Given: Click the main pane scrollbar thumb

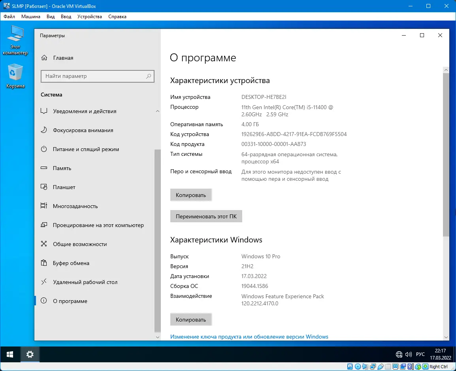Looking at the screenshot, I should 446,155.
